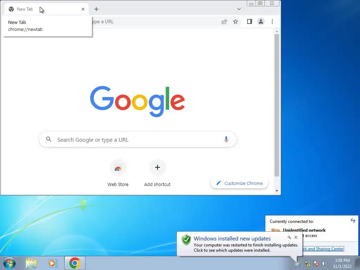
Task: Click the Web Store shortcut label
Action: (118, 184)
